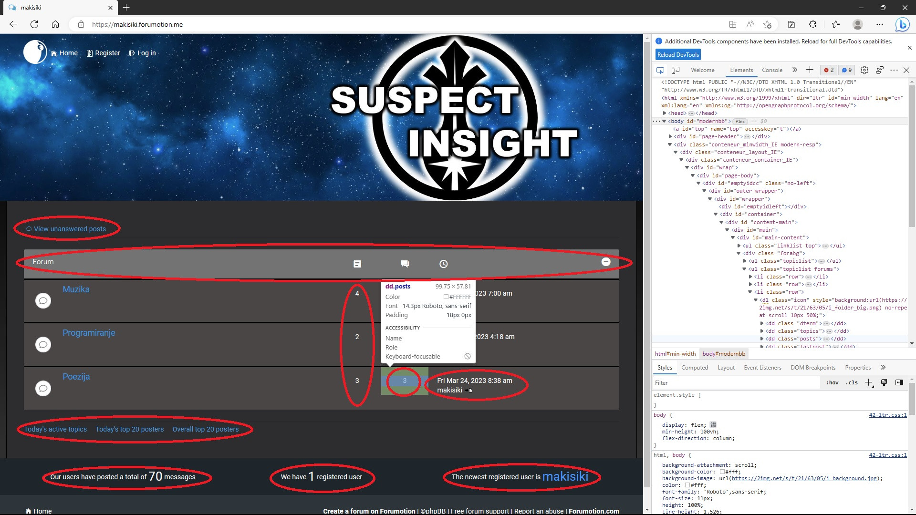Expand the dd class posts node
916x515 pixels.
click(762, 339)
